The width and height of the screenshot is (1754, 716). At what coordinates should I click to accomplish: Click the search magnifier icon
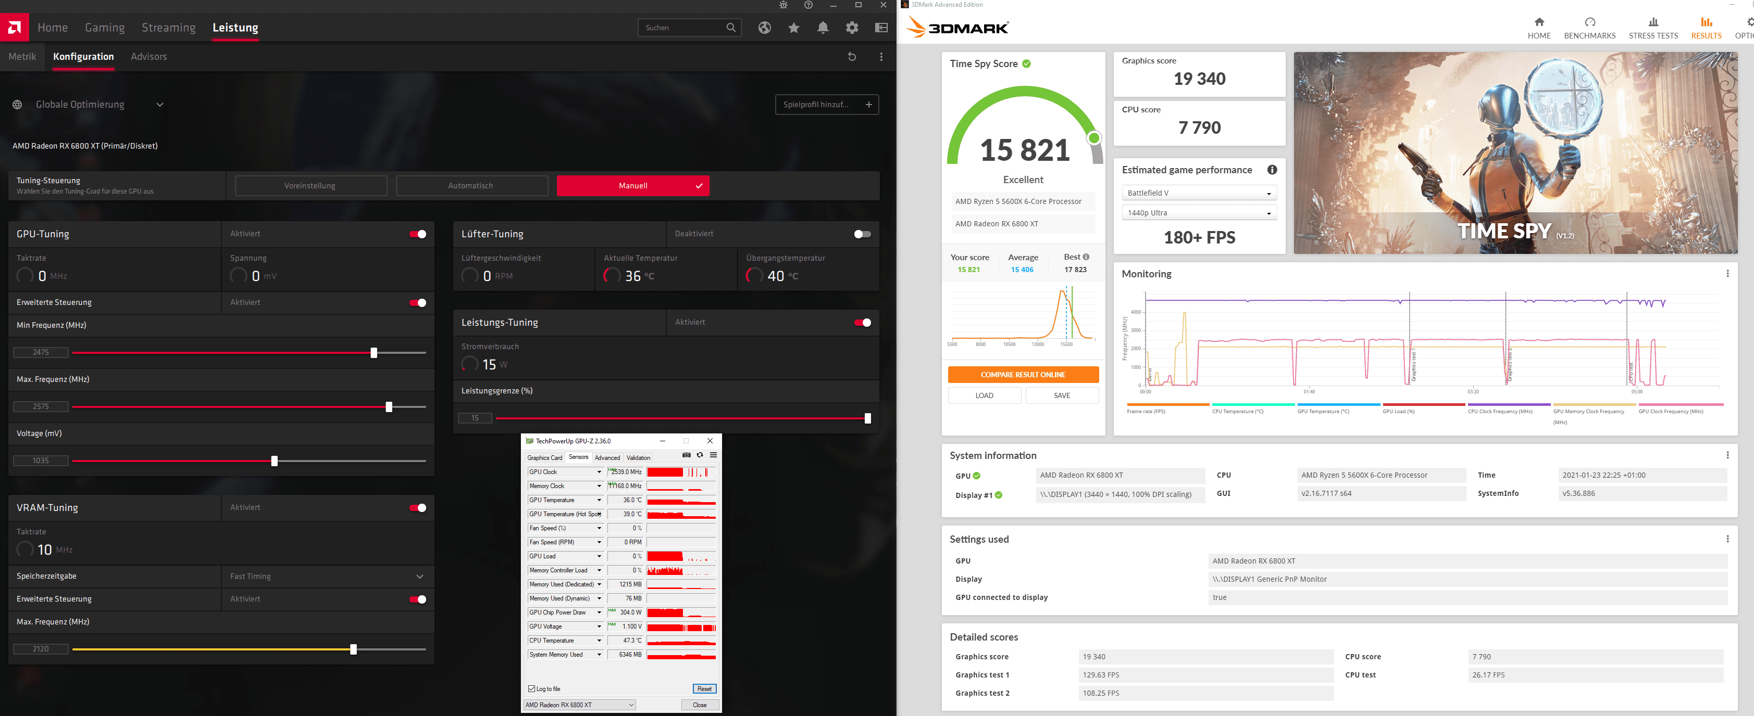click(730, 28)
